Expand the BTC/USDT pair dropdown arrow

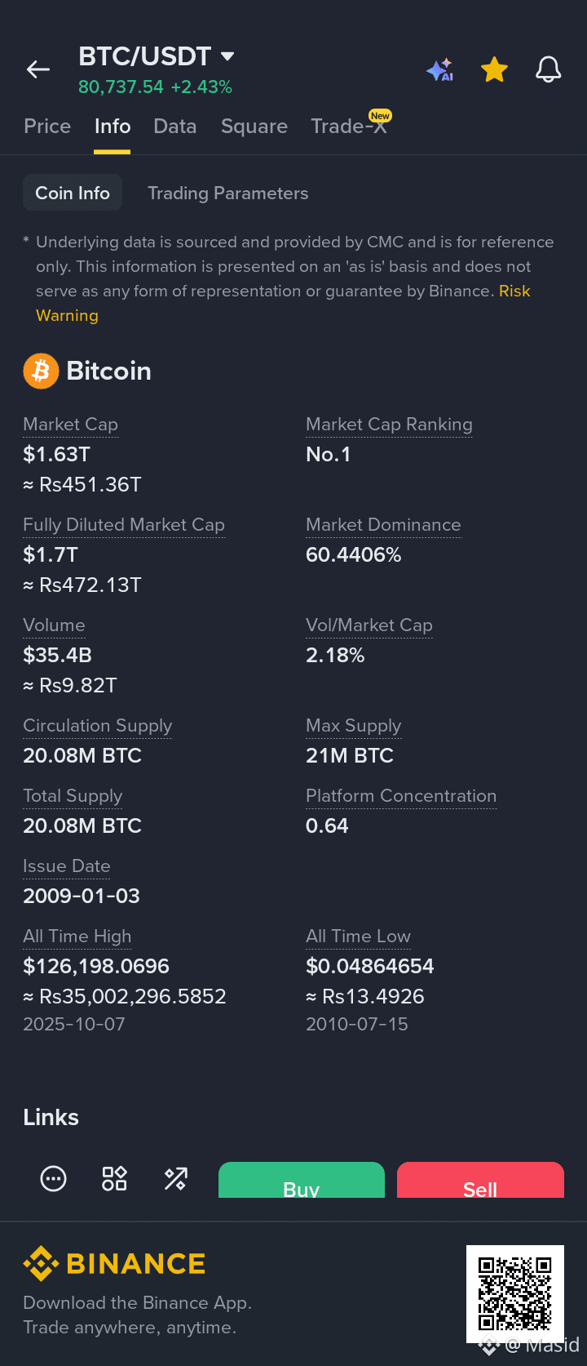tap(227, 56)
